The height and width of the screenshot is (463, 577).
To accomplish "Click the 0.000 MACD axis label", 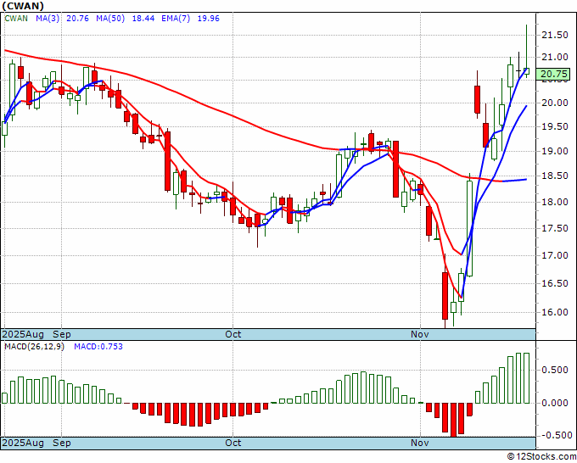I will (555, 403).
